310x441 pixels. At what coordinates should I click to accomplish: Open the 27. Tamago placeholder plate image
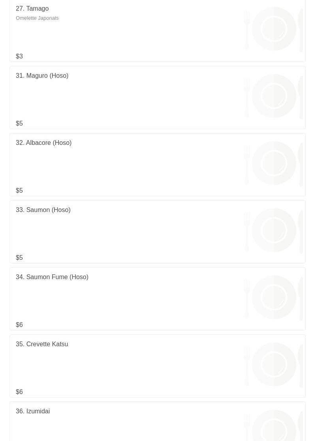click(274, 29)
